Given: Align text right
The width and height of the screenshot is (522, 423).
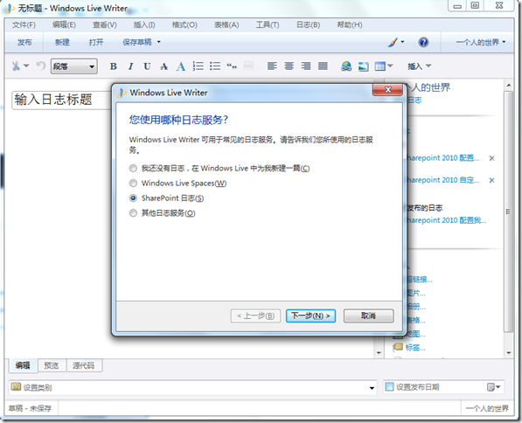Looking at the screenshot, I should [306, 66].
